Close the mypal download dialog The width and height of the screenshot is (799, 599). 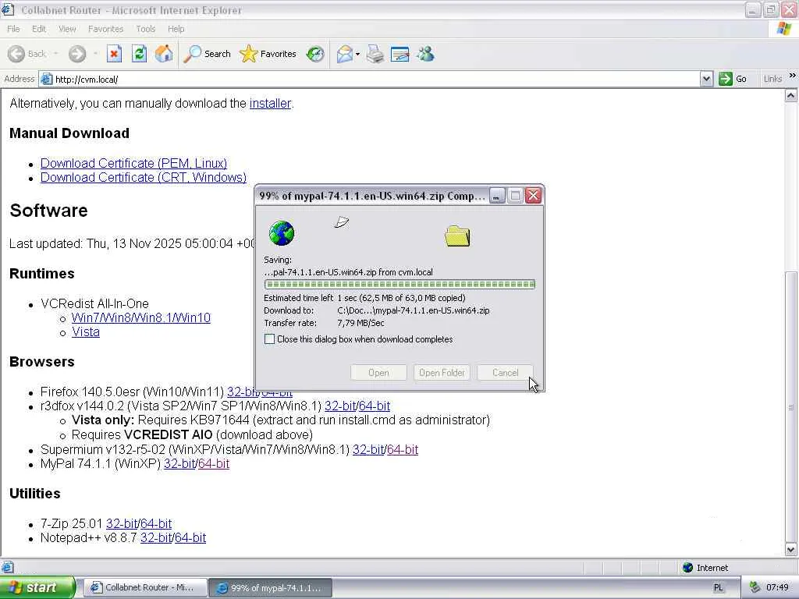[533, 196]
